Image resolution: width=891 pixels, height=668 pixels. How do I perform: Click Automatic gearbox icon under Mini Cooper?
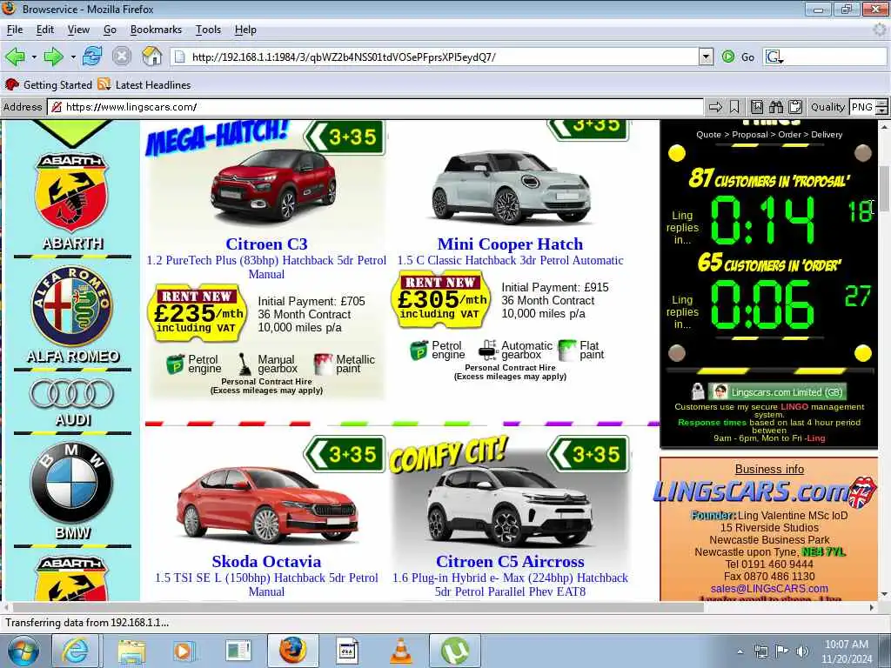tap(487, 351)
